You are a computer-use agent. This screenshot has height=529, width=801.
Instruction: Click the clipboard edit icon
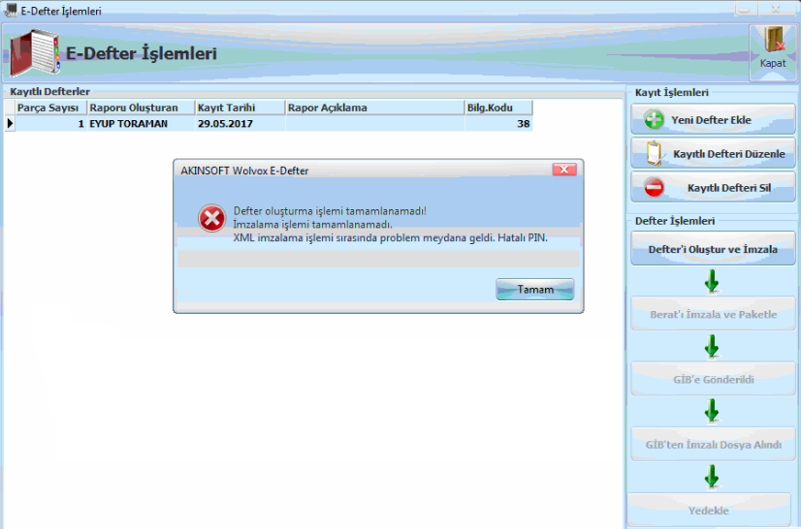(x=655, y=153)
